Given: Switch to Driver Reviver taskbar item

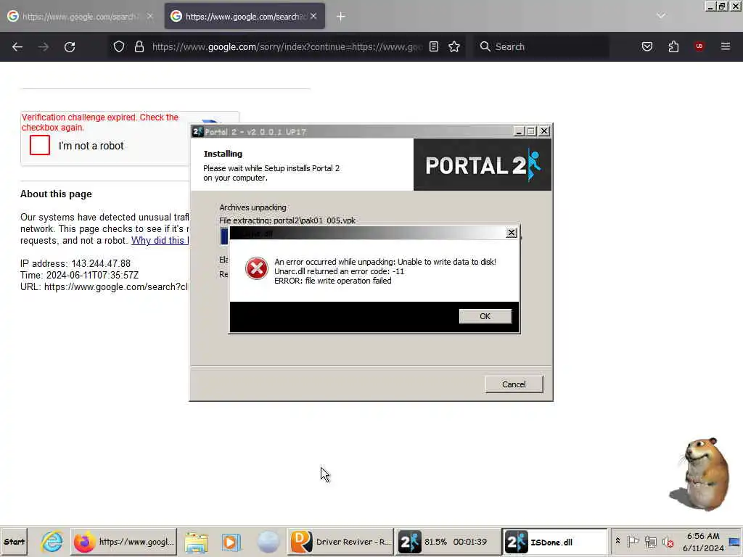Looking at the screenshot, I should click(341, 542).
